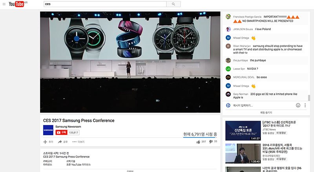Click the 표준 YouTube 라이선스 text
The height and width of the screenshot is (172, 314).
[x=78, y=165]
